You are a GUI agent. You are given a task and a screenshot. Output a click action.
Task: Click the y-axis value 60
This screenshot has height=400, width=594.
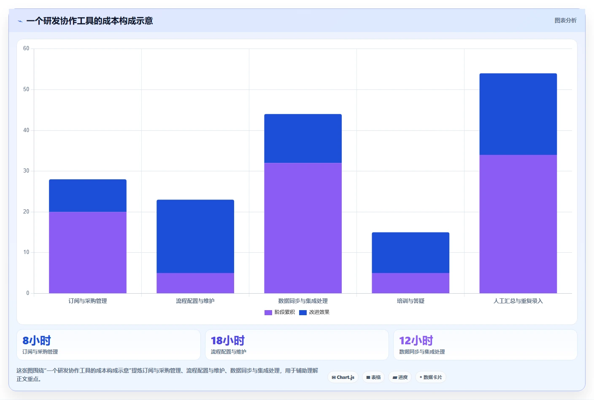tap(26, 49)
